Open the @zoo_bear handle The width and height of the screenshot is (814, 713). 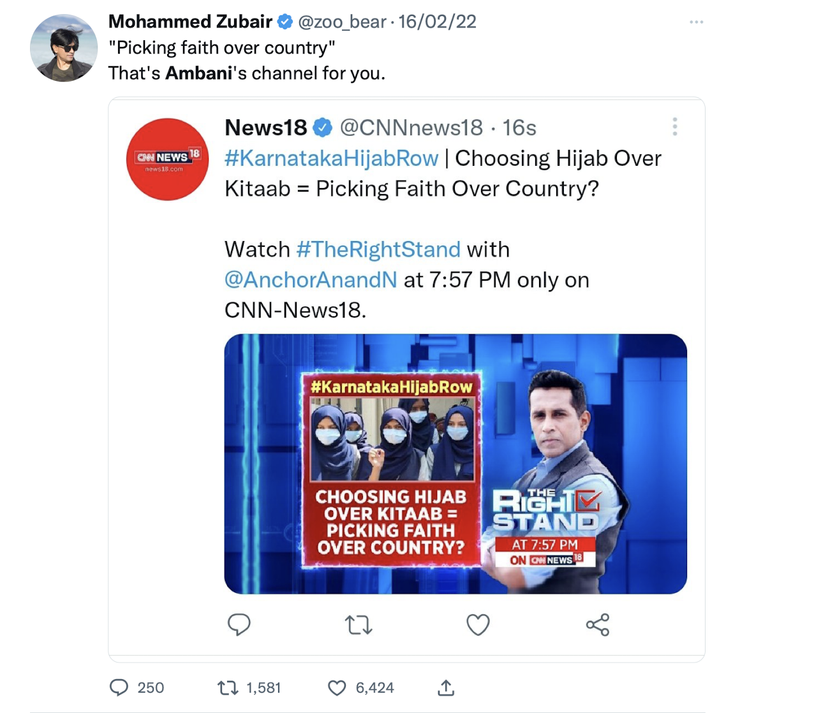point(342,22)
